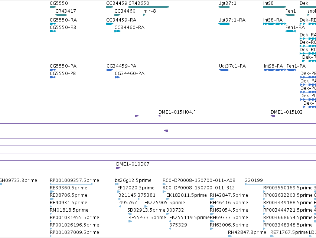Screen dimensions: 316x238
Task: Click the RE38706.5prime EST label
Action: coord(69,195)
